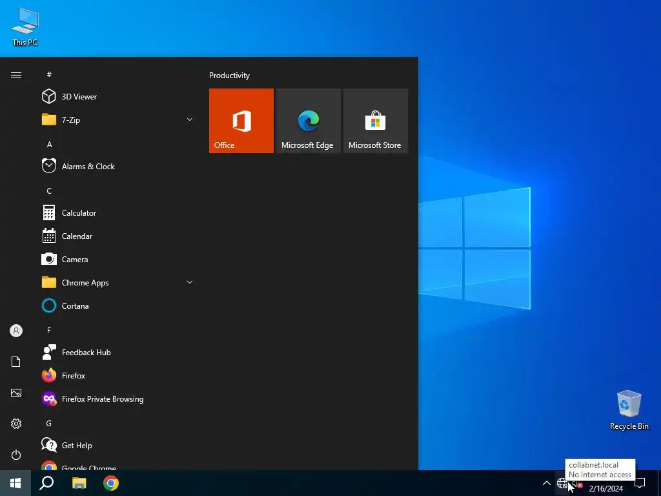
Task: Jump to apps via the C letter header
Action: [x=49, y=191]
